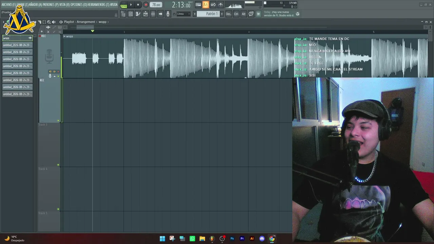Add a new pattern with plus button
This screenshot has height=244, width=434.
pos(222,14)
